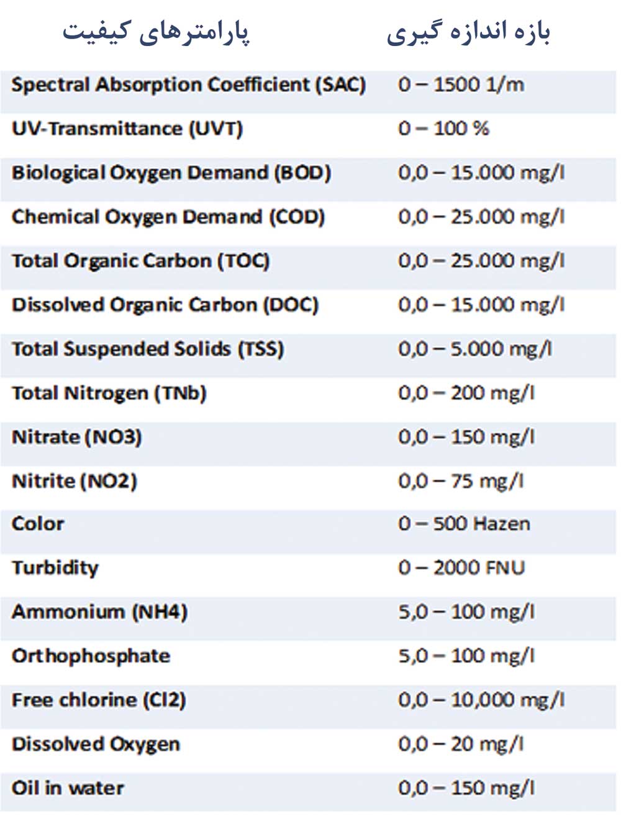This screenshot has width=621, height=824.
Task: Click the Free chlorine (Cl2) label
Action: tap(99, 700)
